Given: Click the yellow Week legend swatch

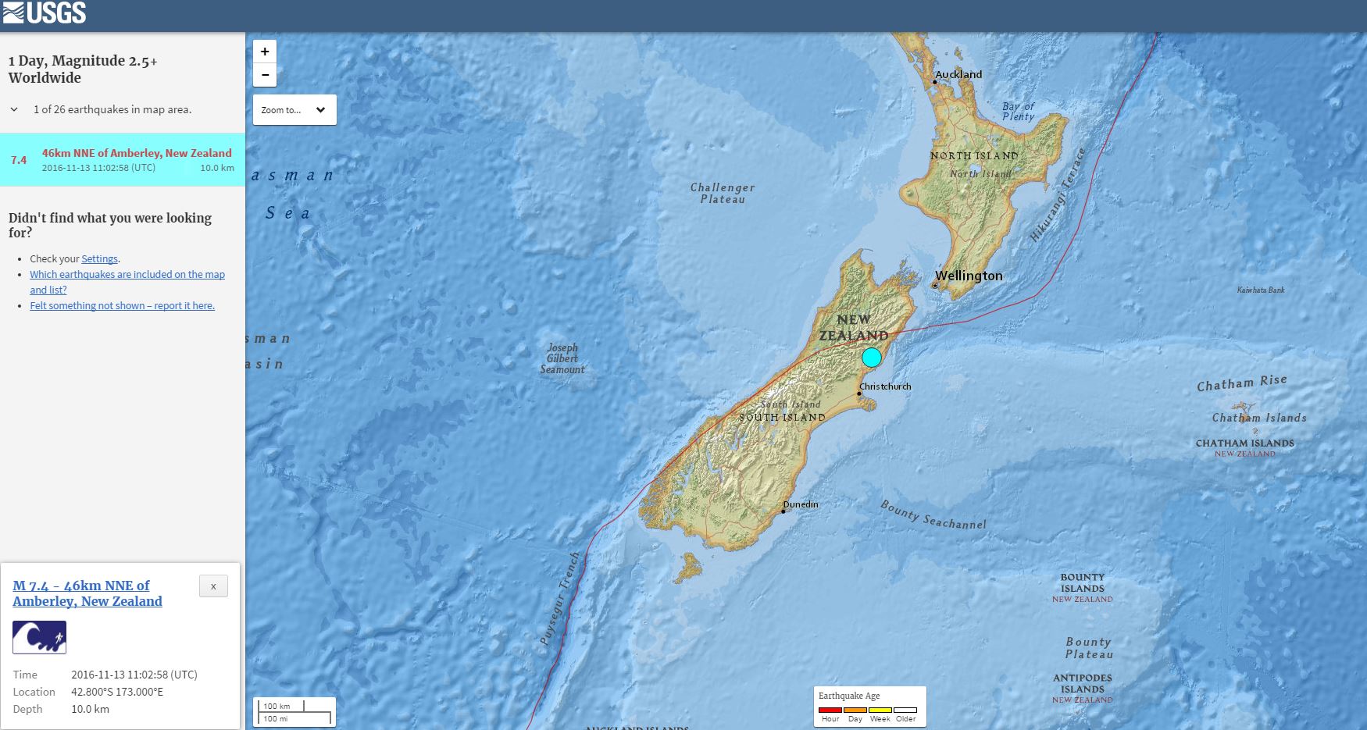Looking at the screenshot, I should click(x=880, y=710).
